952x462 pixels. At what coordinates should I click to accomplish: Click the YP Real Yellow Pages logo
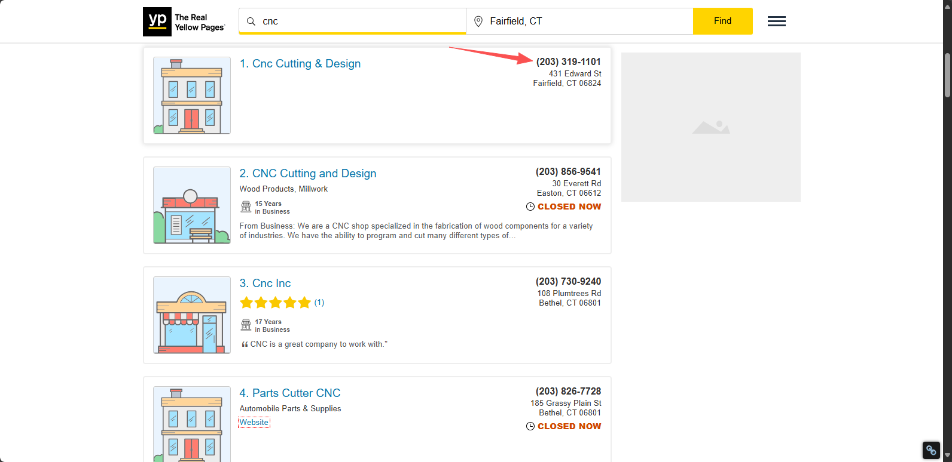184,22
